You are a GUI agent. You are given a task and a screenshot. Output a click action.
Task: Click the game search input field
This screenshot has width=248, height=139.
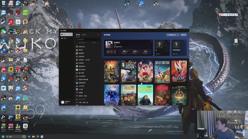pos(88,40)
